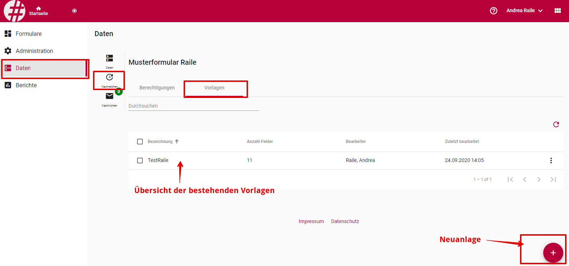Open the TestRaile template entry
This screenshot has height=266, width=569.
point(158,160)
